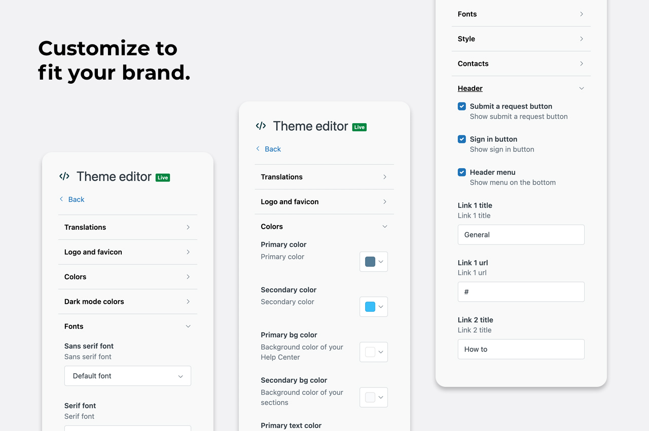Click the Link 1 title field containing General

tap(521, 235)
